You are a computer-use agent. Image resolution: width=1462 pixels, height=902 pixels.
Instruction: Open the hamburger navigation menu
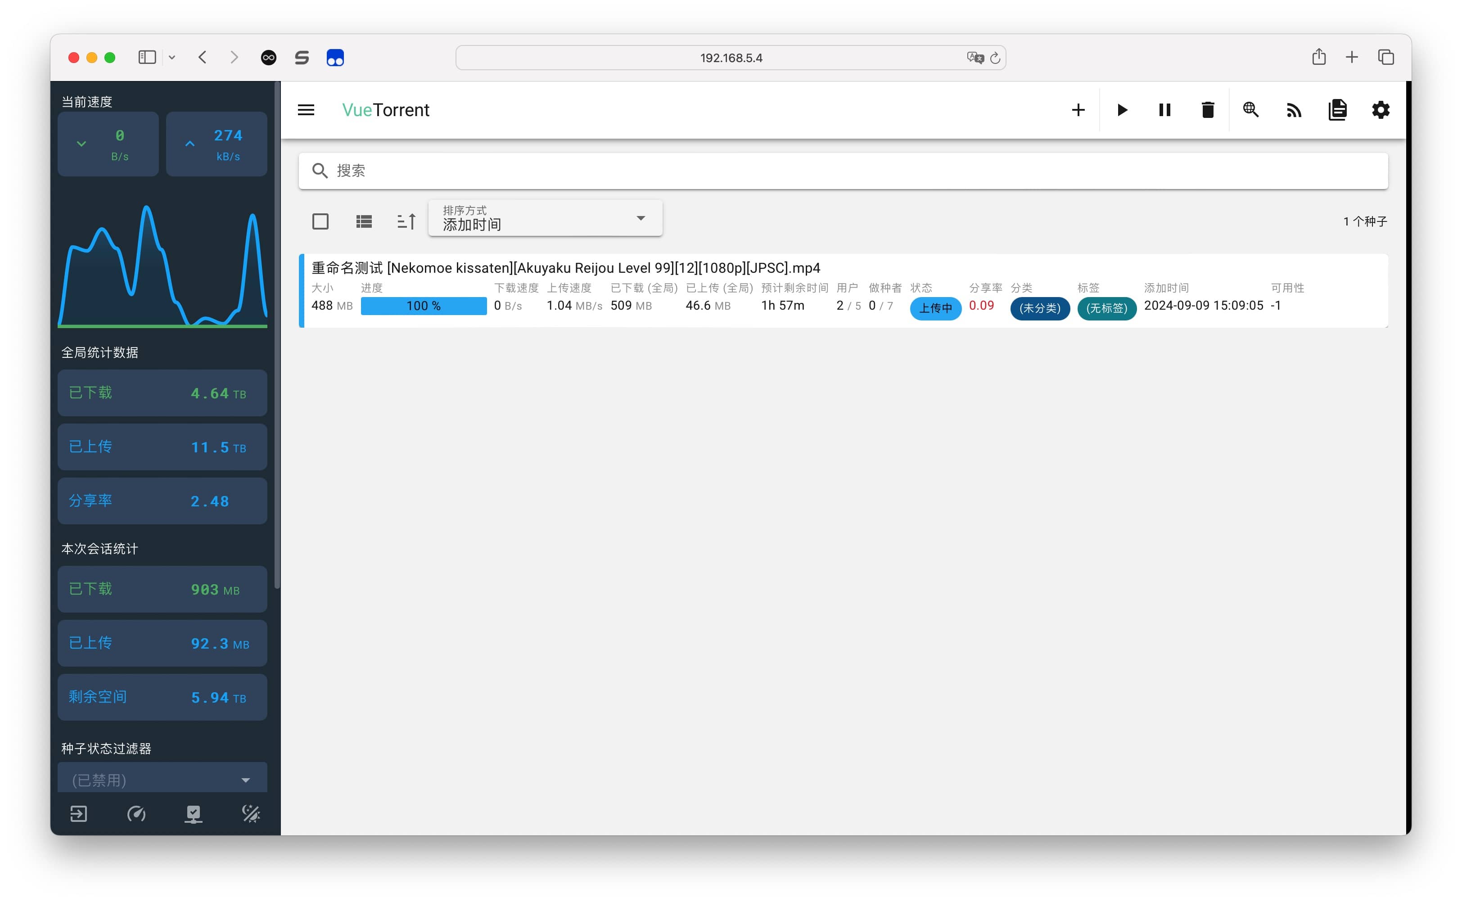click(306, 110)
